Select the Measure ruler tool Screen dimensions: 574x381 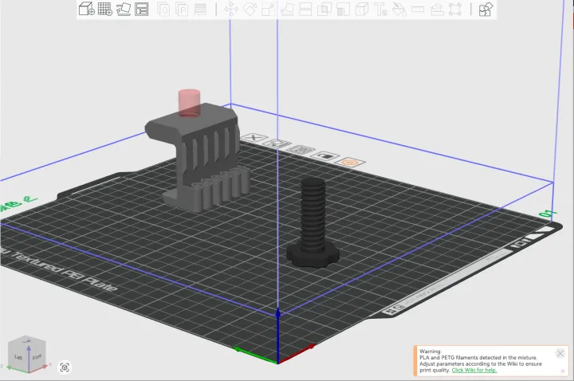click(x=418, y=9)
